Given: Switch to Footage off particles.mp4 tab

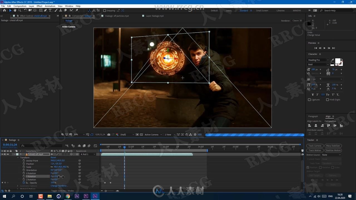Looking at the screenshot, I should pos(117,16).
